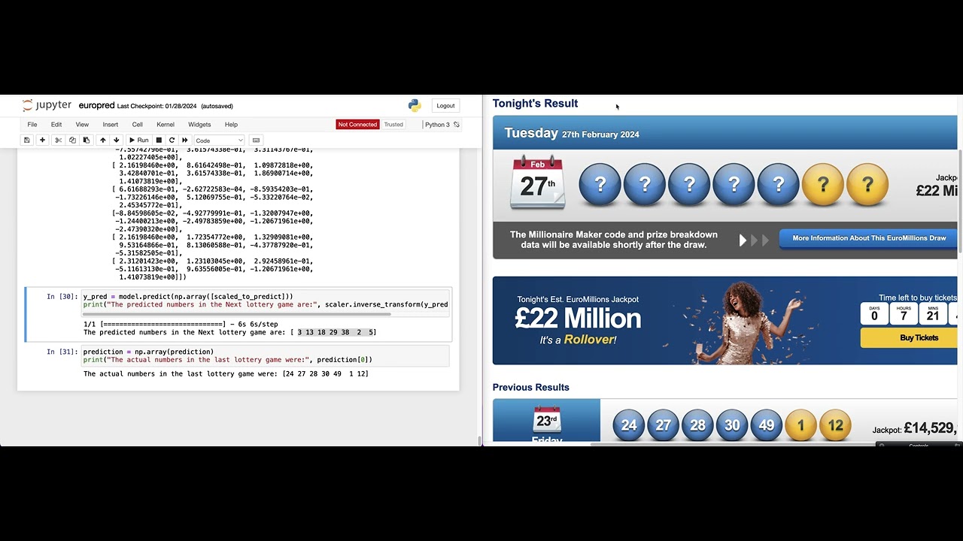Click the Mins countdown box
The height and width of the screenshot is (541, 963).
point(933,313)
